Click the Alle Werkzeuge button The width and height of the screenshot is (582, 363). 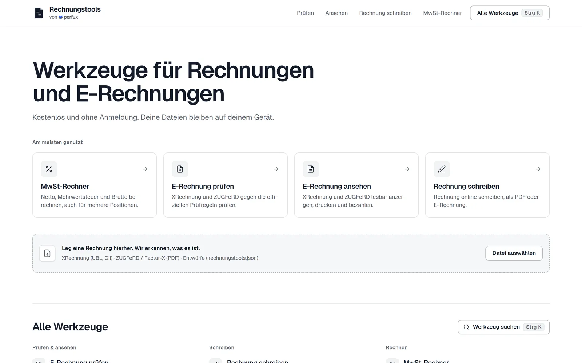click(x=510, y=13)
